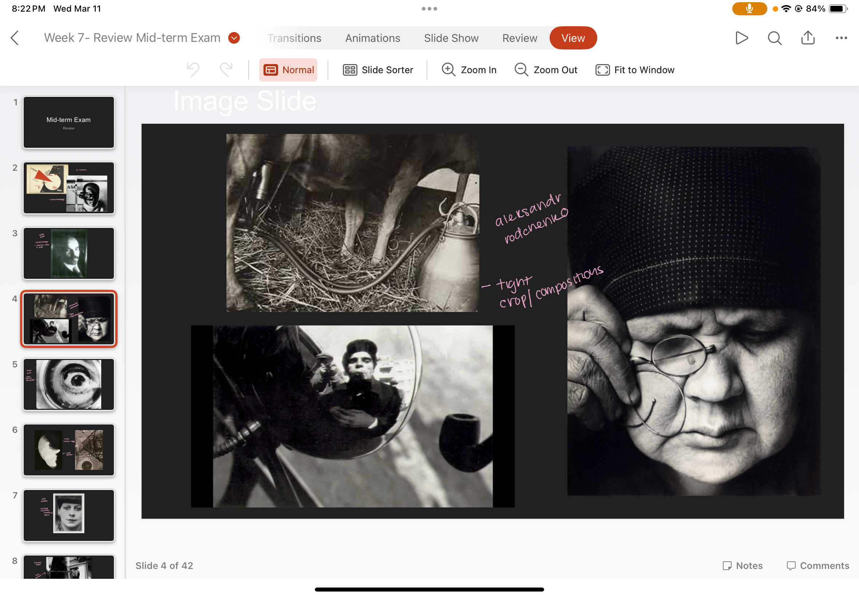This screenshot has height=597, width=859.
Task: Select slide 5 thumbnail with eye image
Action: tap(69, 384)
